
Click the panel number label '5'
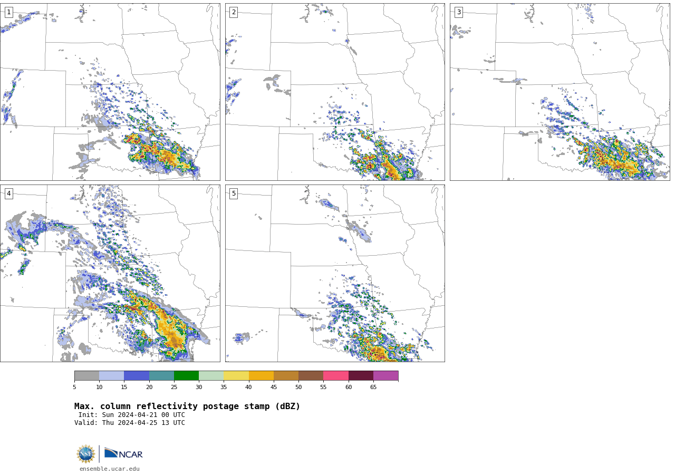pyautogui.click(x=234, y=193)
